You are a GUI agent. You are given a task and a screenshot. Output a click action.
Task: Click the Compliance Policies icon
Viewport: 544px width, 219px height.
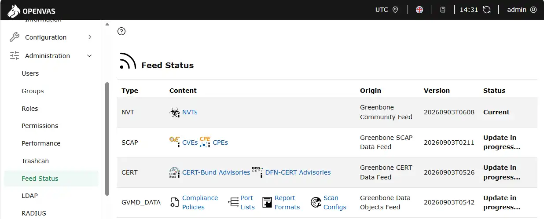point(175,203)
